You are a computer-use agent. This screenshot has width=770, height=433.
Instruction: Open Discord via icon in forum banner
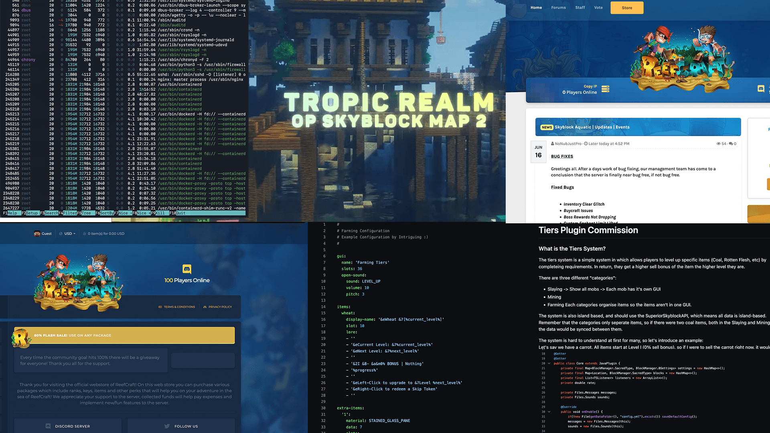click(x=761, y=89)
